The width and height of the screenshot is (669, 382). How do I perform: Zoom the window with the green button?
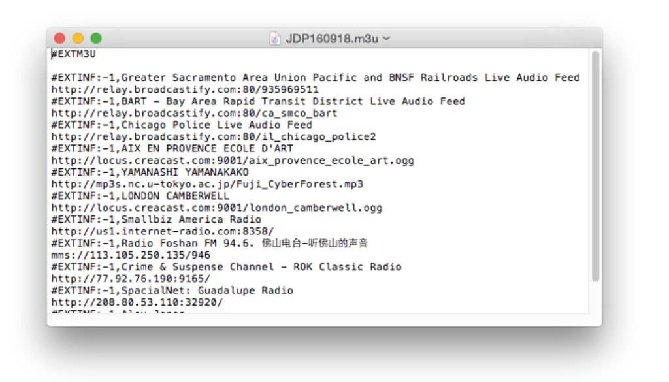(96, 39)
